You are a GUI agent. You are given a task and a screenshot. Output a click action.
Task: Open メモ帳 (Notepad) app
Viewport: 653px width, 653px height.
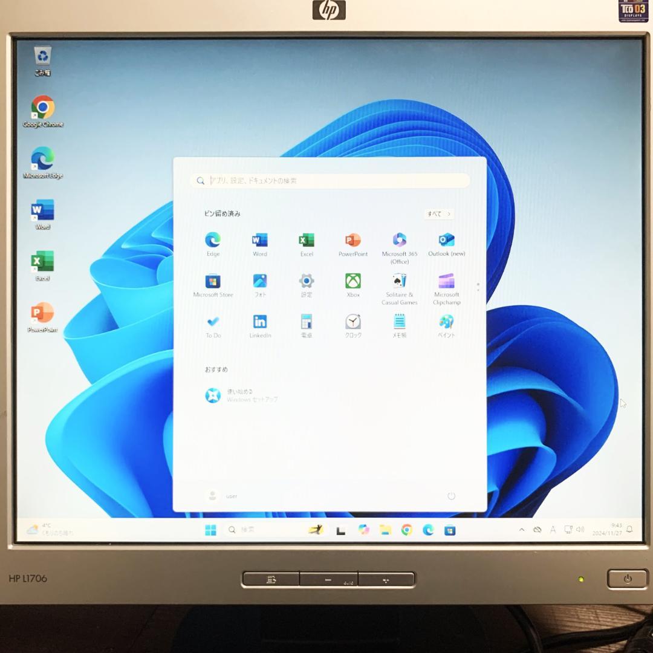(x=400, y=326)
